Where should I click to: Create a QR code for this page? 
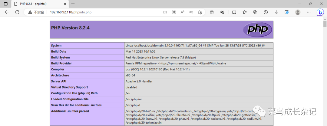point(173,12)
